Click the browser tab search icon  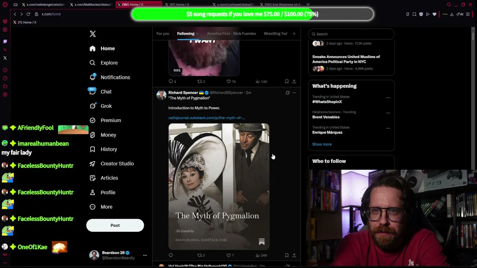click(449, 4)
